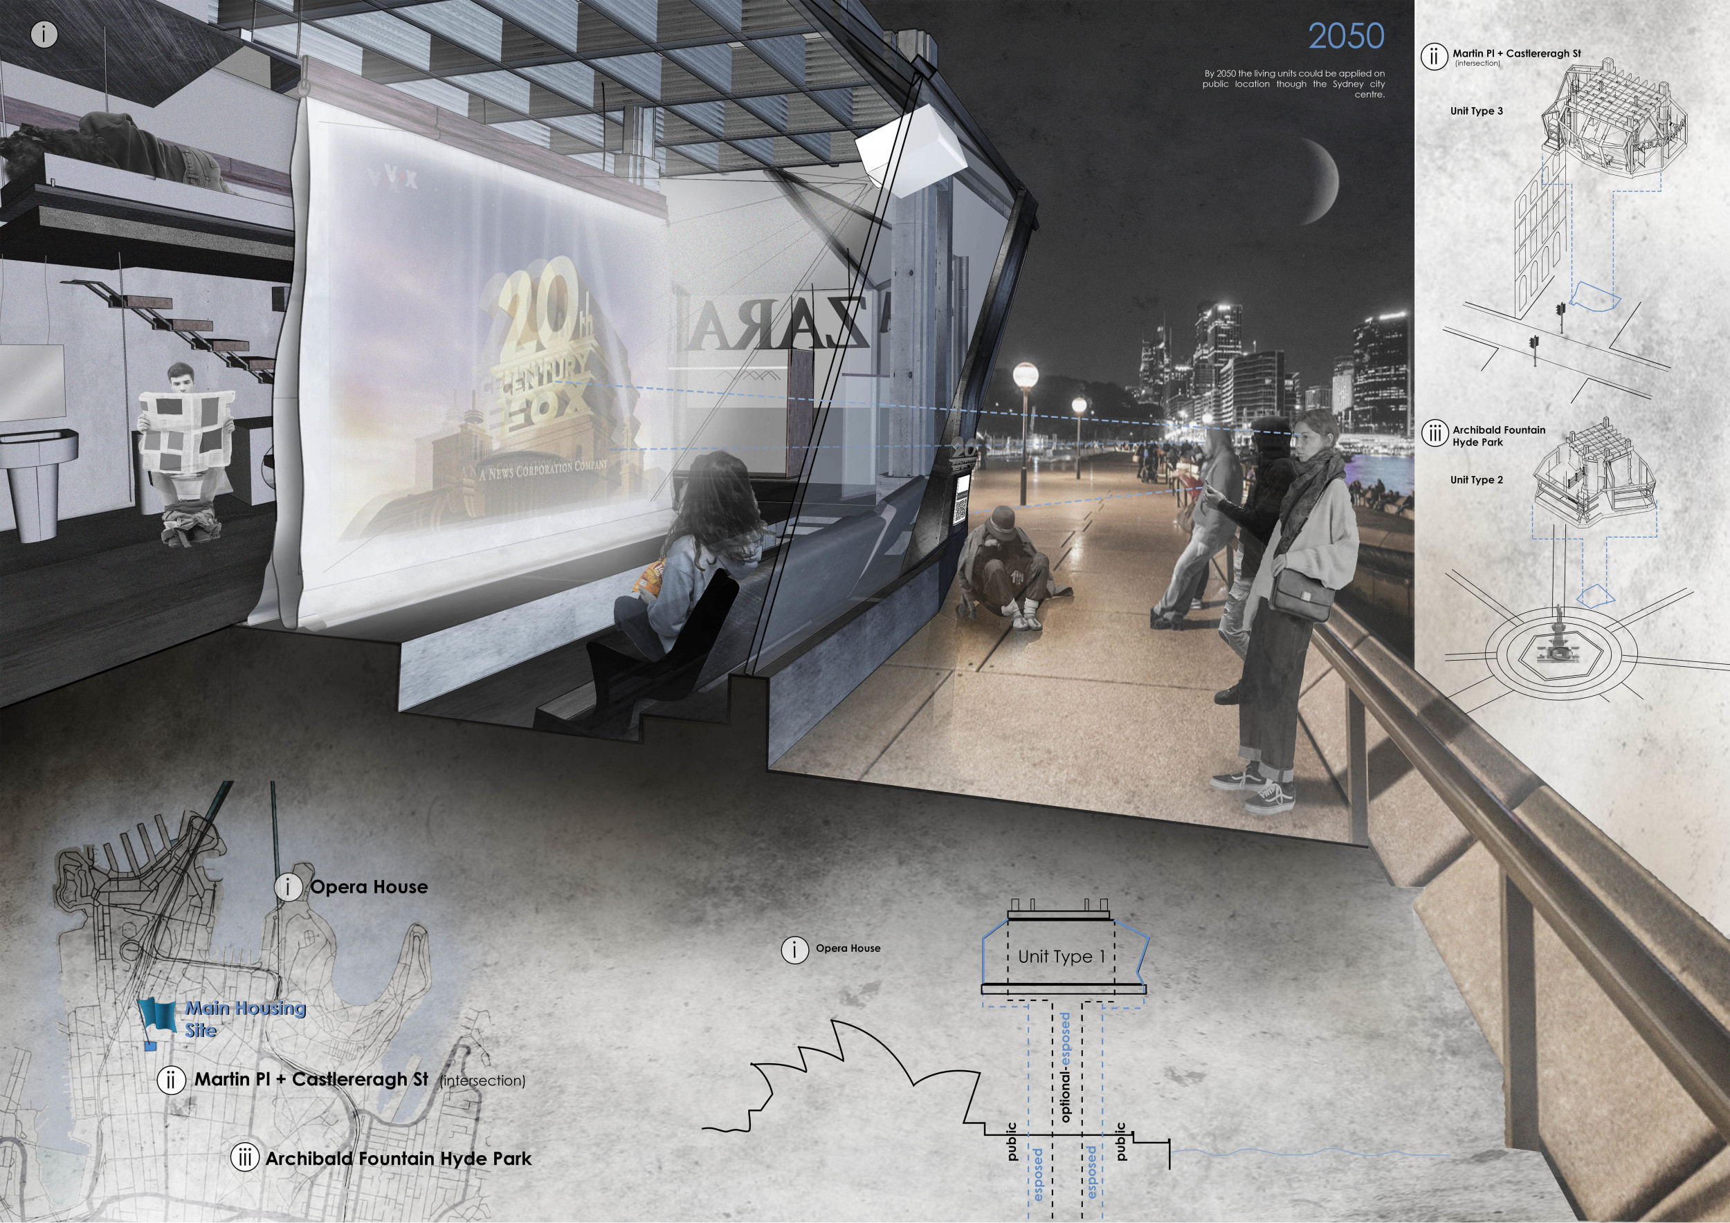Image resolution: width=1730 pixels, height=1223 pixels.
Task: Select the '2050' title text
Action: tap(1346, 36)
